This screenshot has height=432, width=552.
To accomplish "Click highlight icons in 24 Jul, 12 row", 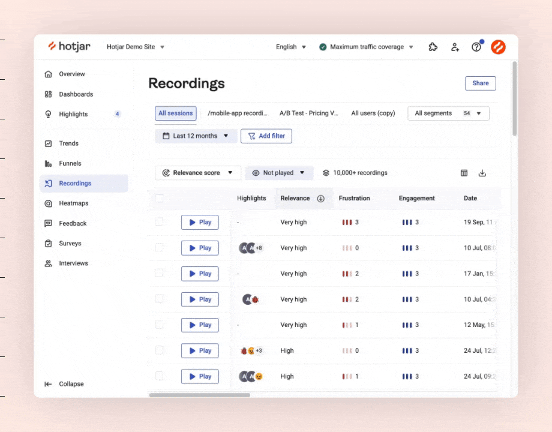I will pos(251,350).
